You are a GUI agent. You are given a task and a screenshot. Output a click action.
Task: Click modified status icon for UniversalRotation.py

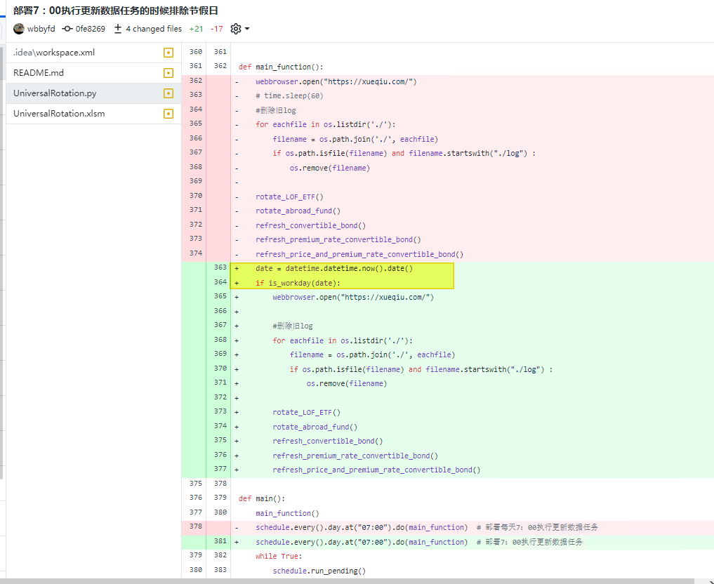coord(168,93)
